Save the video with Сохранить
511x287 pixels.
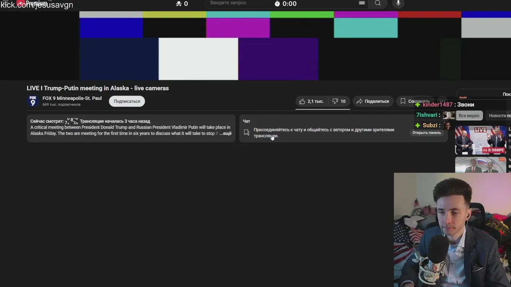coord(415,101)
